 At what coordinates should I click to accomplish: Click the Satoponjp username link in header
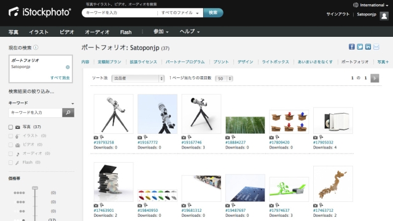[367, 14]
